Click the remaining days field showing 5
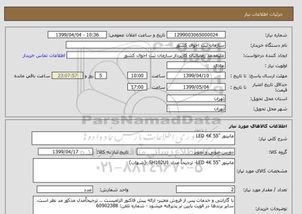 (101, 76)
